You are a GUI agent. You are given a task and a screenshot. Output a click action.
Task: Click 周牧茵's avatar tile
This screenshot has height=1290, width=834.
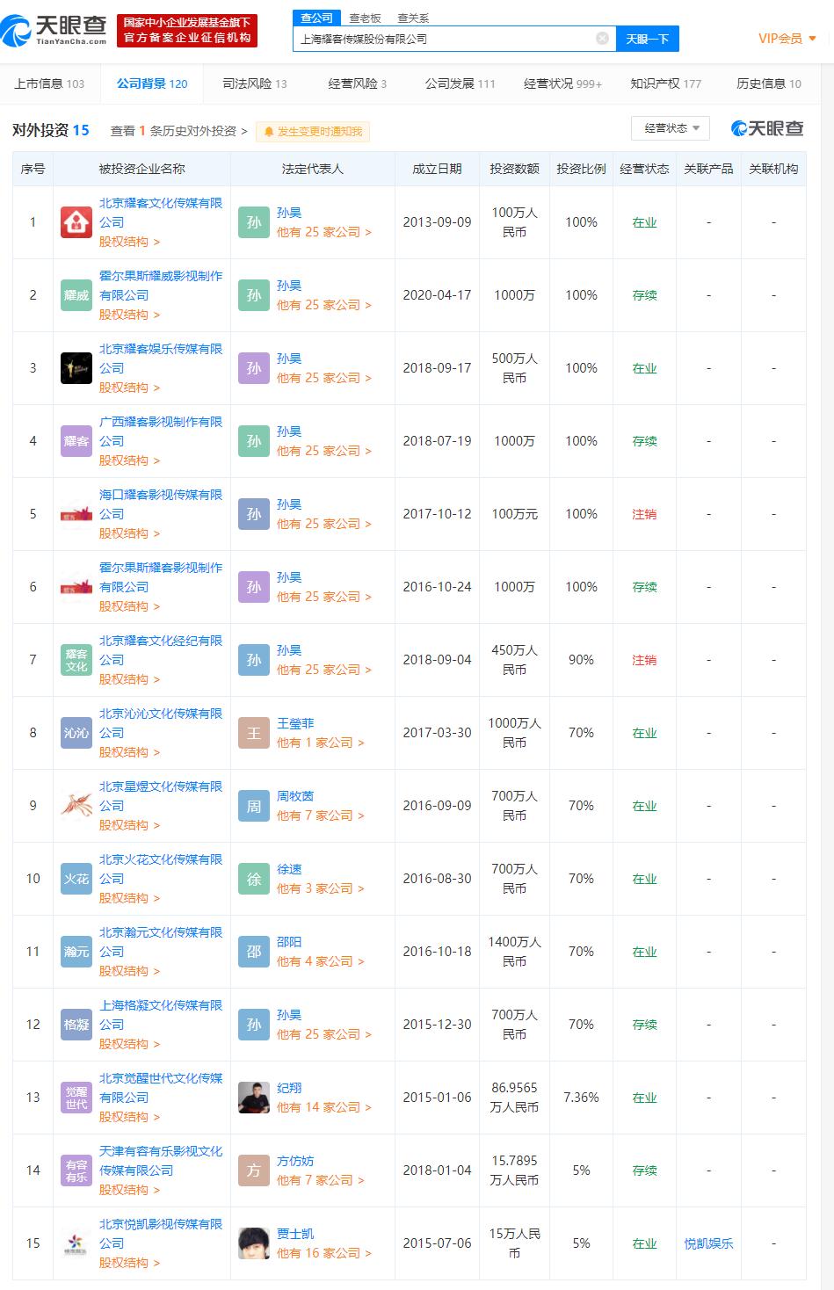click(x=254, y=806)
